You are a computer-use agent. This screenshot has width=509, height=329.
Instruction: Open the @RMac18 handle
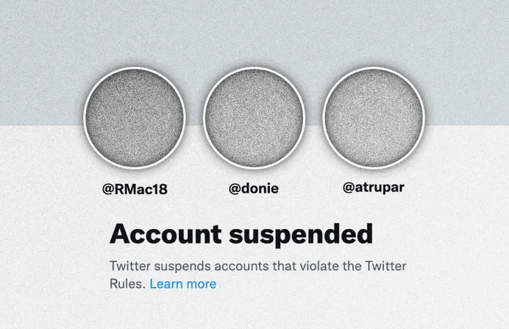tap(135, 189)
